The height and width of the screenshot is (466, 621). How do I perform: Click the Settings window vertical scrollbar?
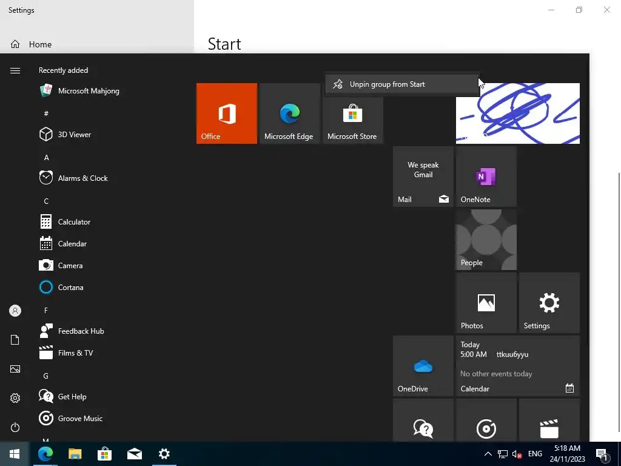(619, 301)
